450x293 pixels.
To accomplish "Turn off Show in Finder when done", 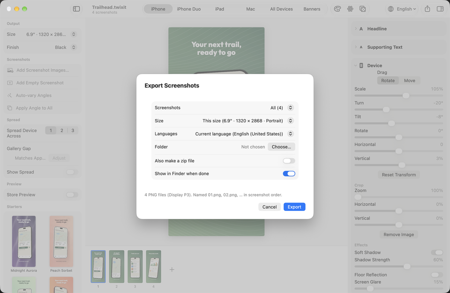I will point(289,173).
